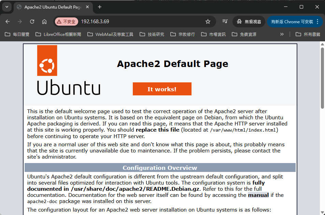Screen dimensions: 325x215
Task: Show more bookmarks via the chevron overflow
Action: (282, 34)
